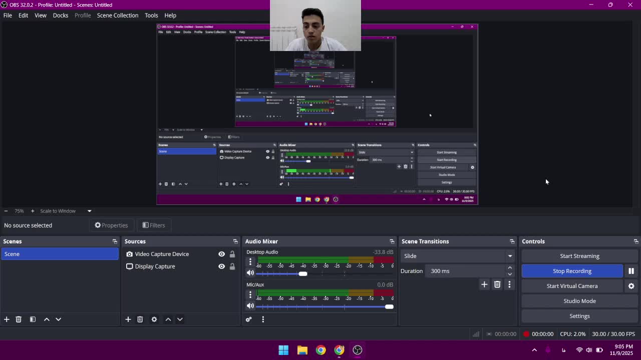Add a new source with plus icon
Image resolution: width=641 pixels, height=360 pixels.
(128, 319)
